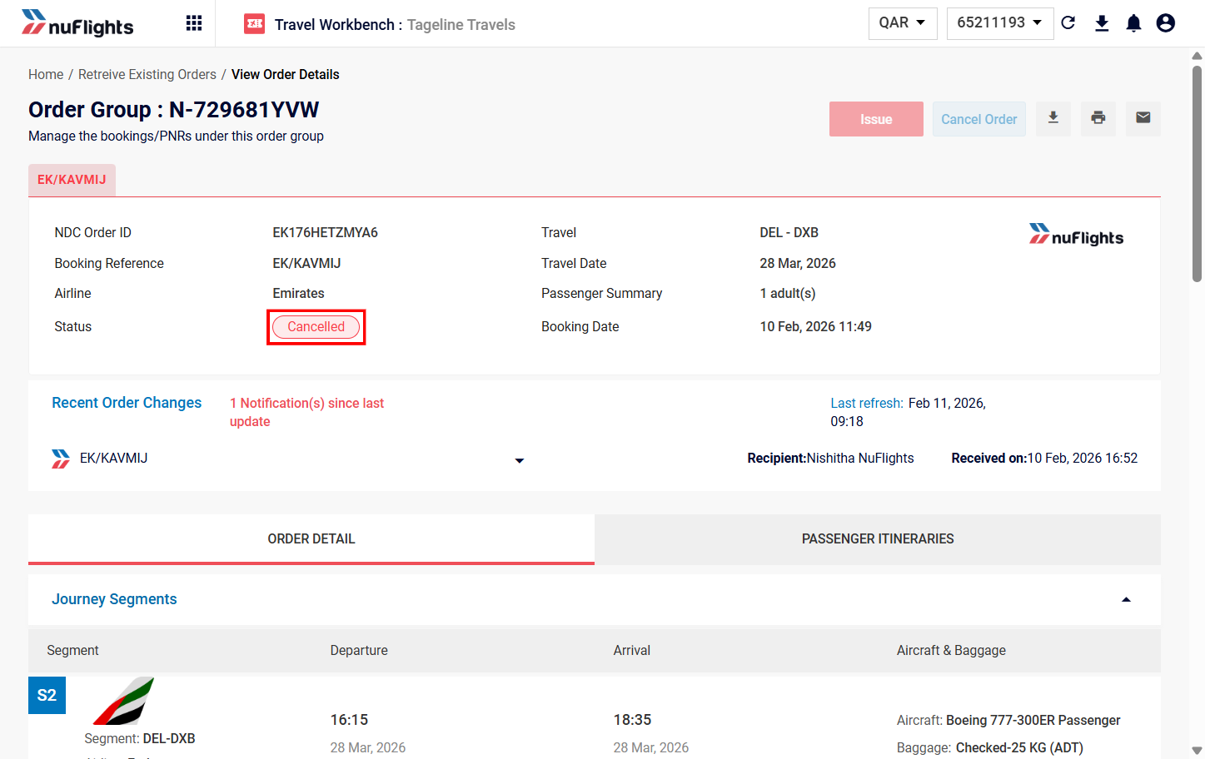This screenshot has height=759, width=1205.
Task: Click the S2 segment badge
Action: (47, 695)
